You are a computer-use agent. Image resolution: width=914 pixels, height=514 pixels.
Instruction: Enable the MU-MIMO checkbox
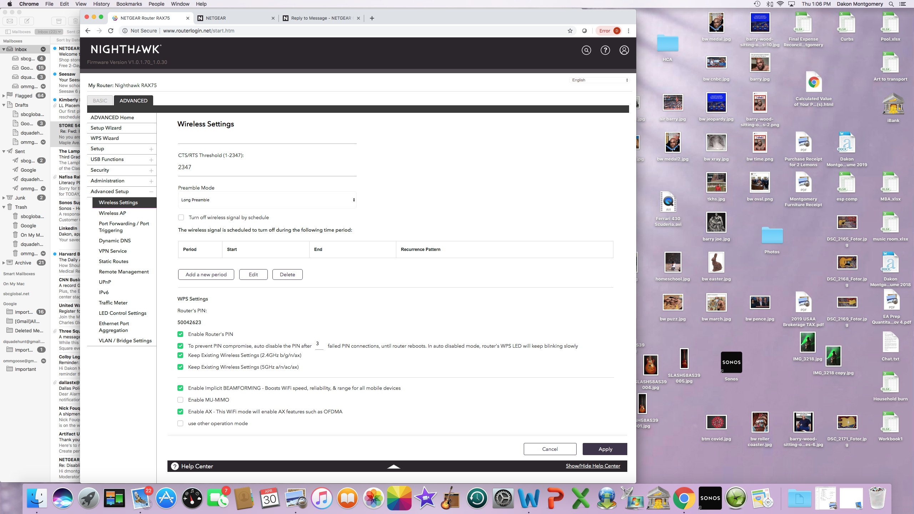[x=180, y=400]
